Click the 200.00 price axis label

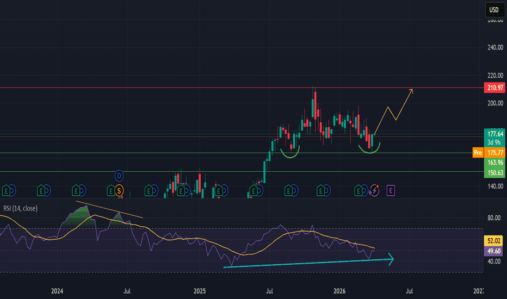(495, 103)
